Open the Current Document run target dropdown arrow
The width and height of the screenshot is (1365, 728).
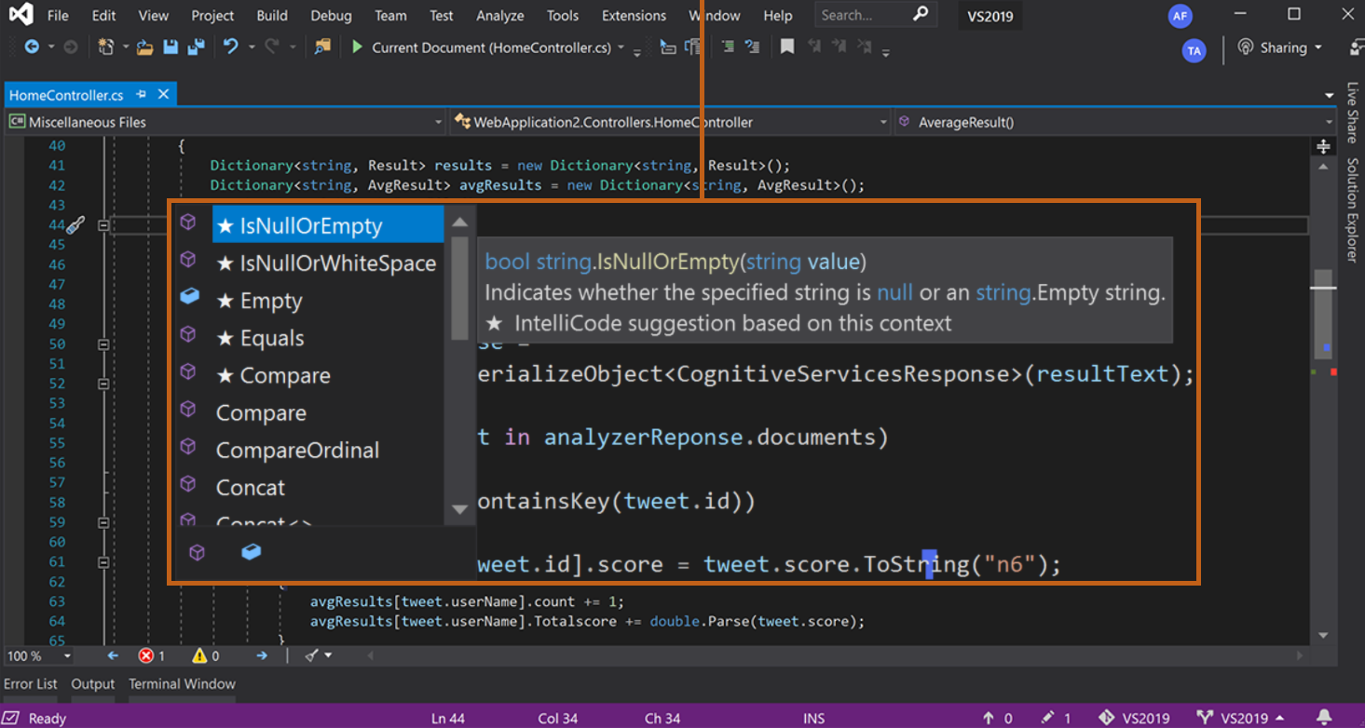click(x=621, y=47)
